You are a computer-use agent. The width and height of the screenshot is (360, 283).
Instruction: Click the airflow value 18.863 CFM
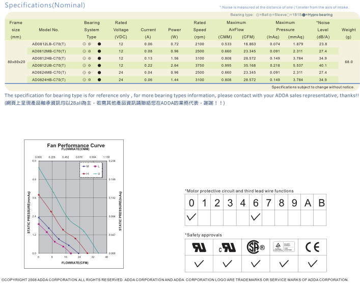click(x=250, y=44)
